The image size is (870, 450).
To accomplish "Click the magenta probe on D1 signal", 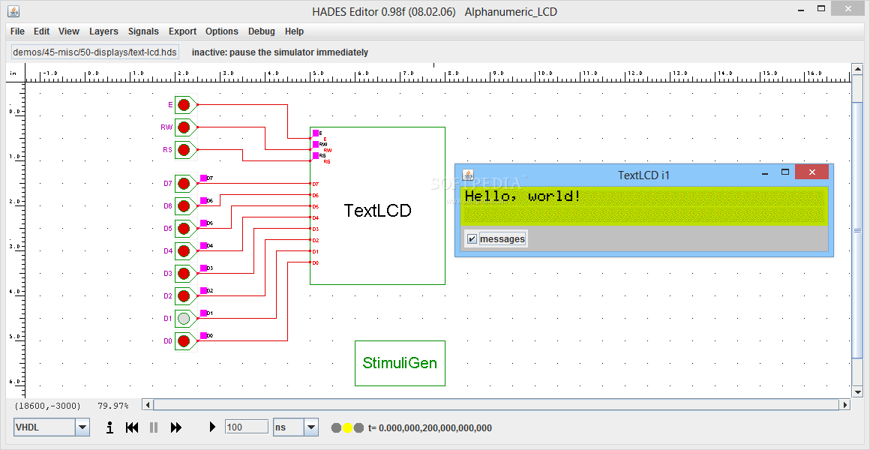I will [203, 313].
